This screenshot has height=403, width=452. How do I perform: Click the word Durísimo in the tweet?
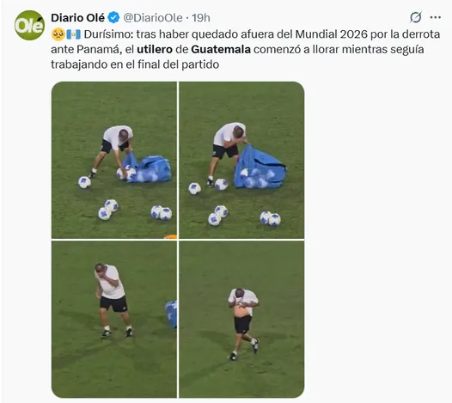(108, 34)
